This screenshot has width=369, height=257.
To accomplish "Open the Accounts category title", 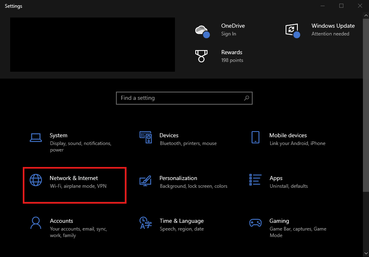I will (x=61, y=221).
